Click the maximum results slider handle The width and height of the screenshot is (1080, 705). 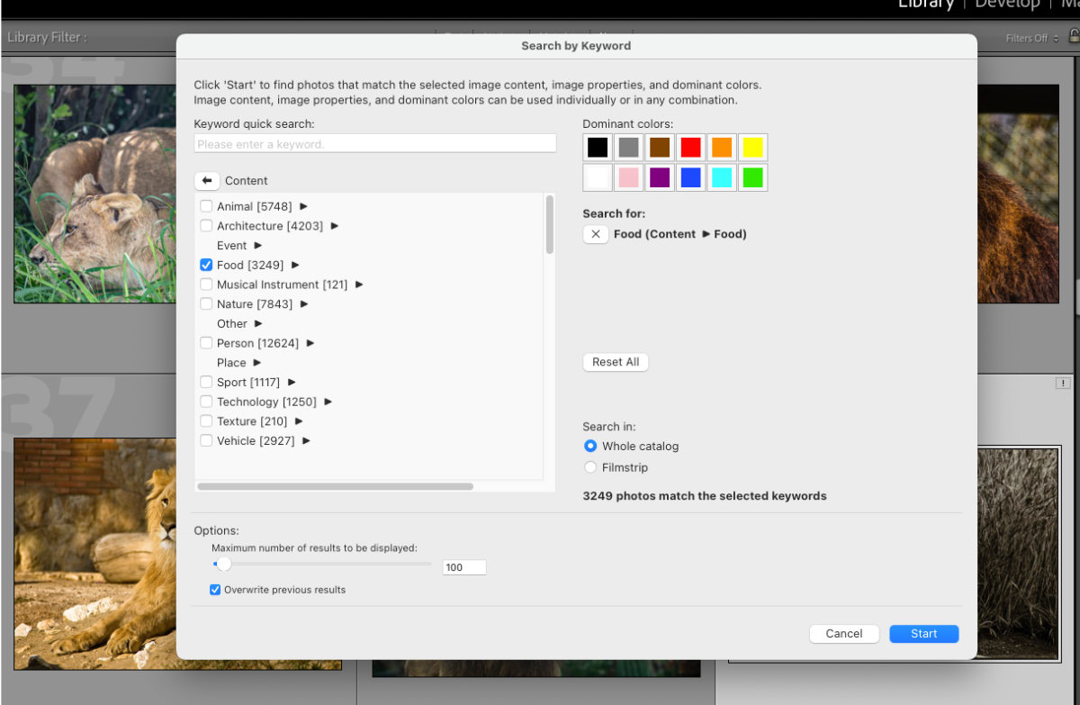coord(224,565)
